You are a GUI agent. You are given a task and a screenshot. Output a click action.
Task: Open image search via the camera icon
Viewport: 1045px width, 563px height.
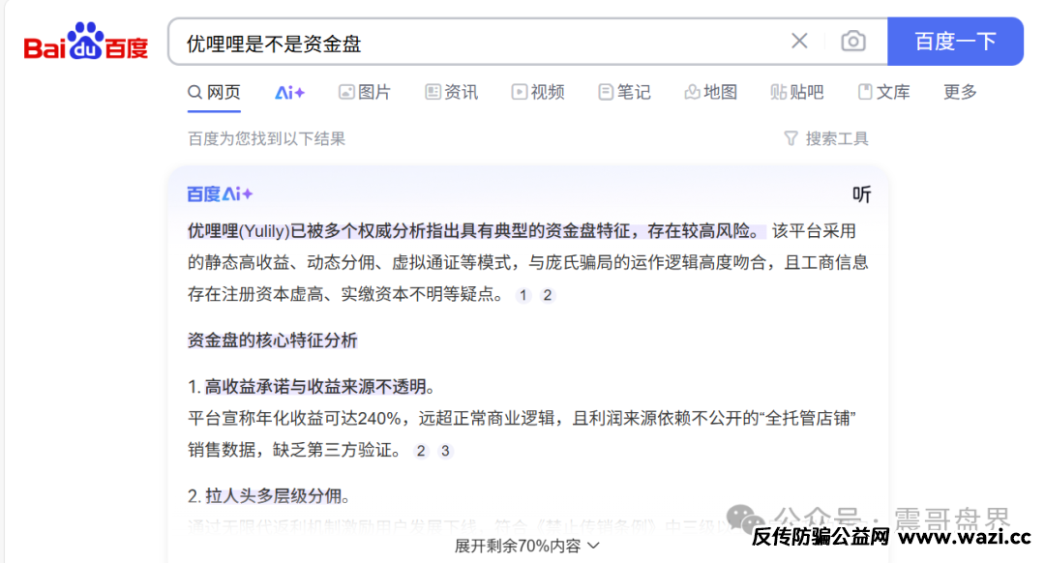click(853, 42)
